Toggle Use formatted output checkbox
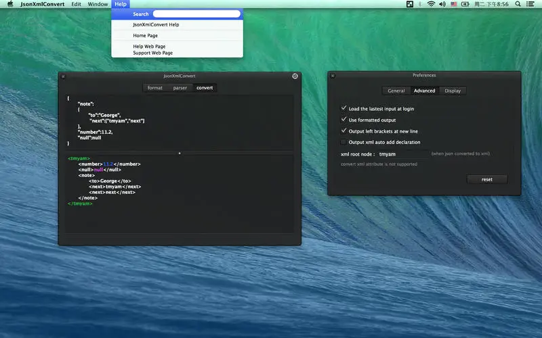 [343, 120]
